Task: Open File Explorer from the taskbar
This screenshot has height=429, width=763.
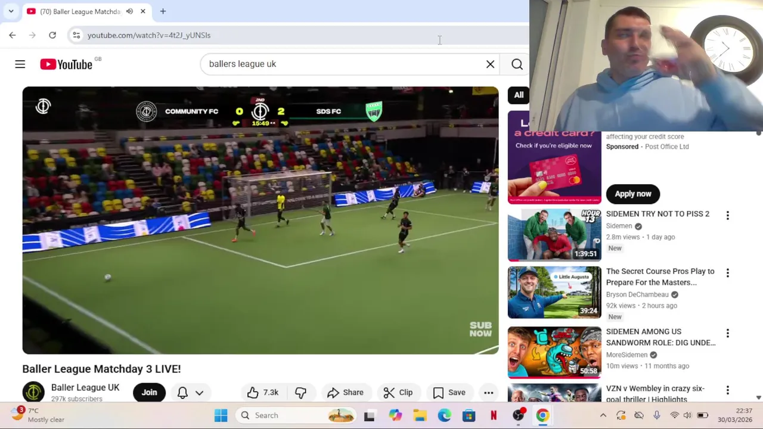Action: pyautogui.click(x=420, y=415)
